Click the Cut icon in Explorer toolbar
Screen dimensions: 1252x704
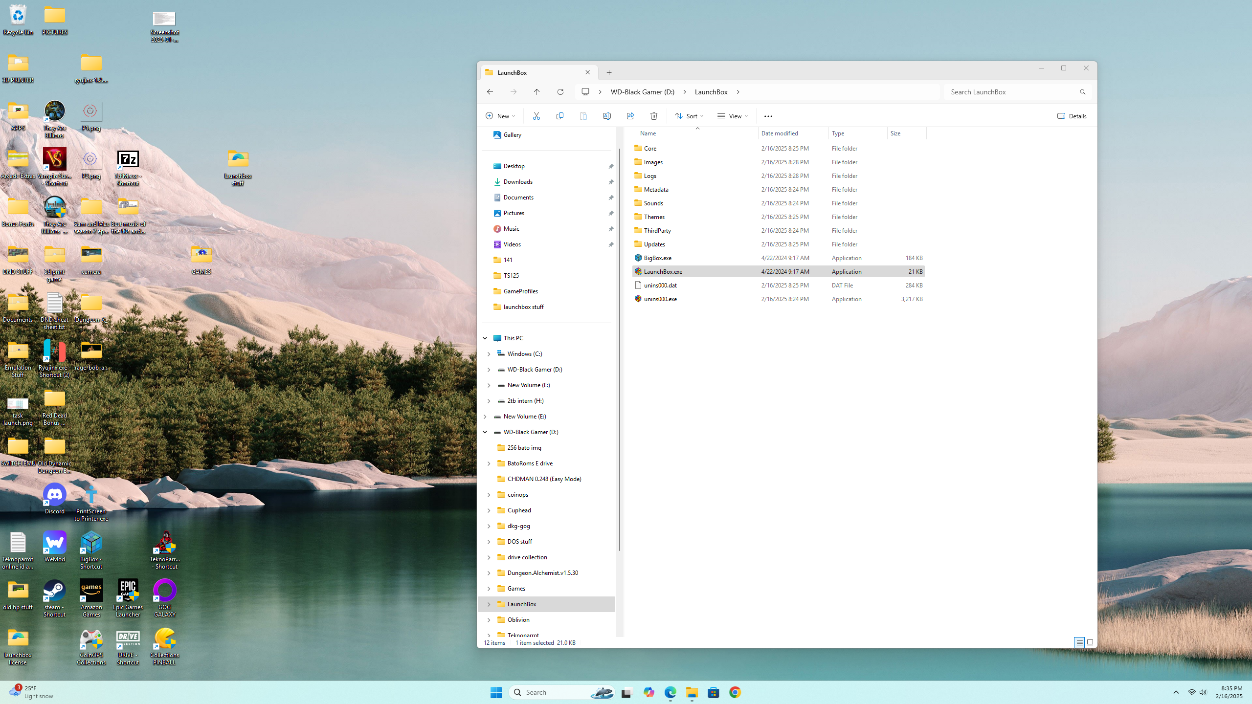pos(537,116)
